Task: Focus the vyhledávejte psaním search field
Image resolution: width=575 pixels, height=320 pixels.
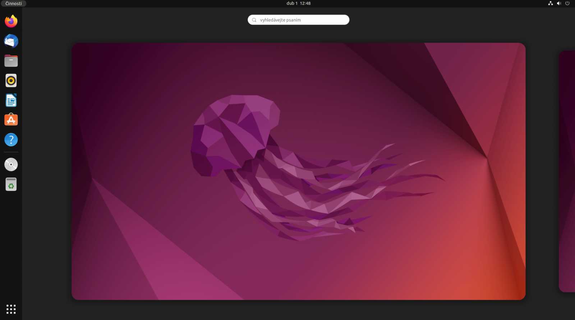Action: [299, 20]
